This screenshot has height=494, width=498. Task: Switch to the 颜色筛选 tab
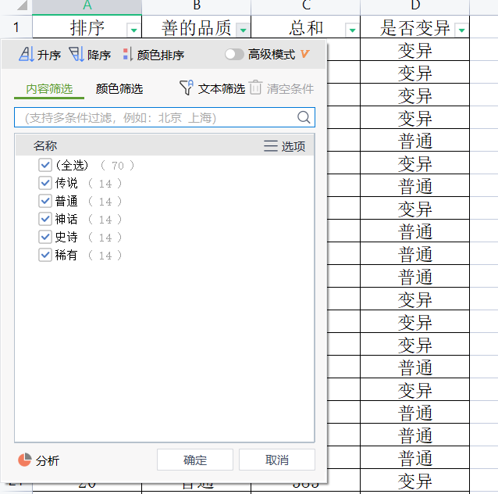(119, 89)
